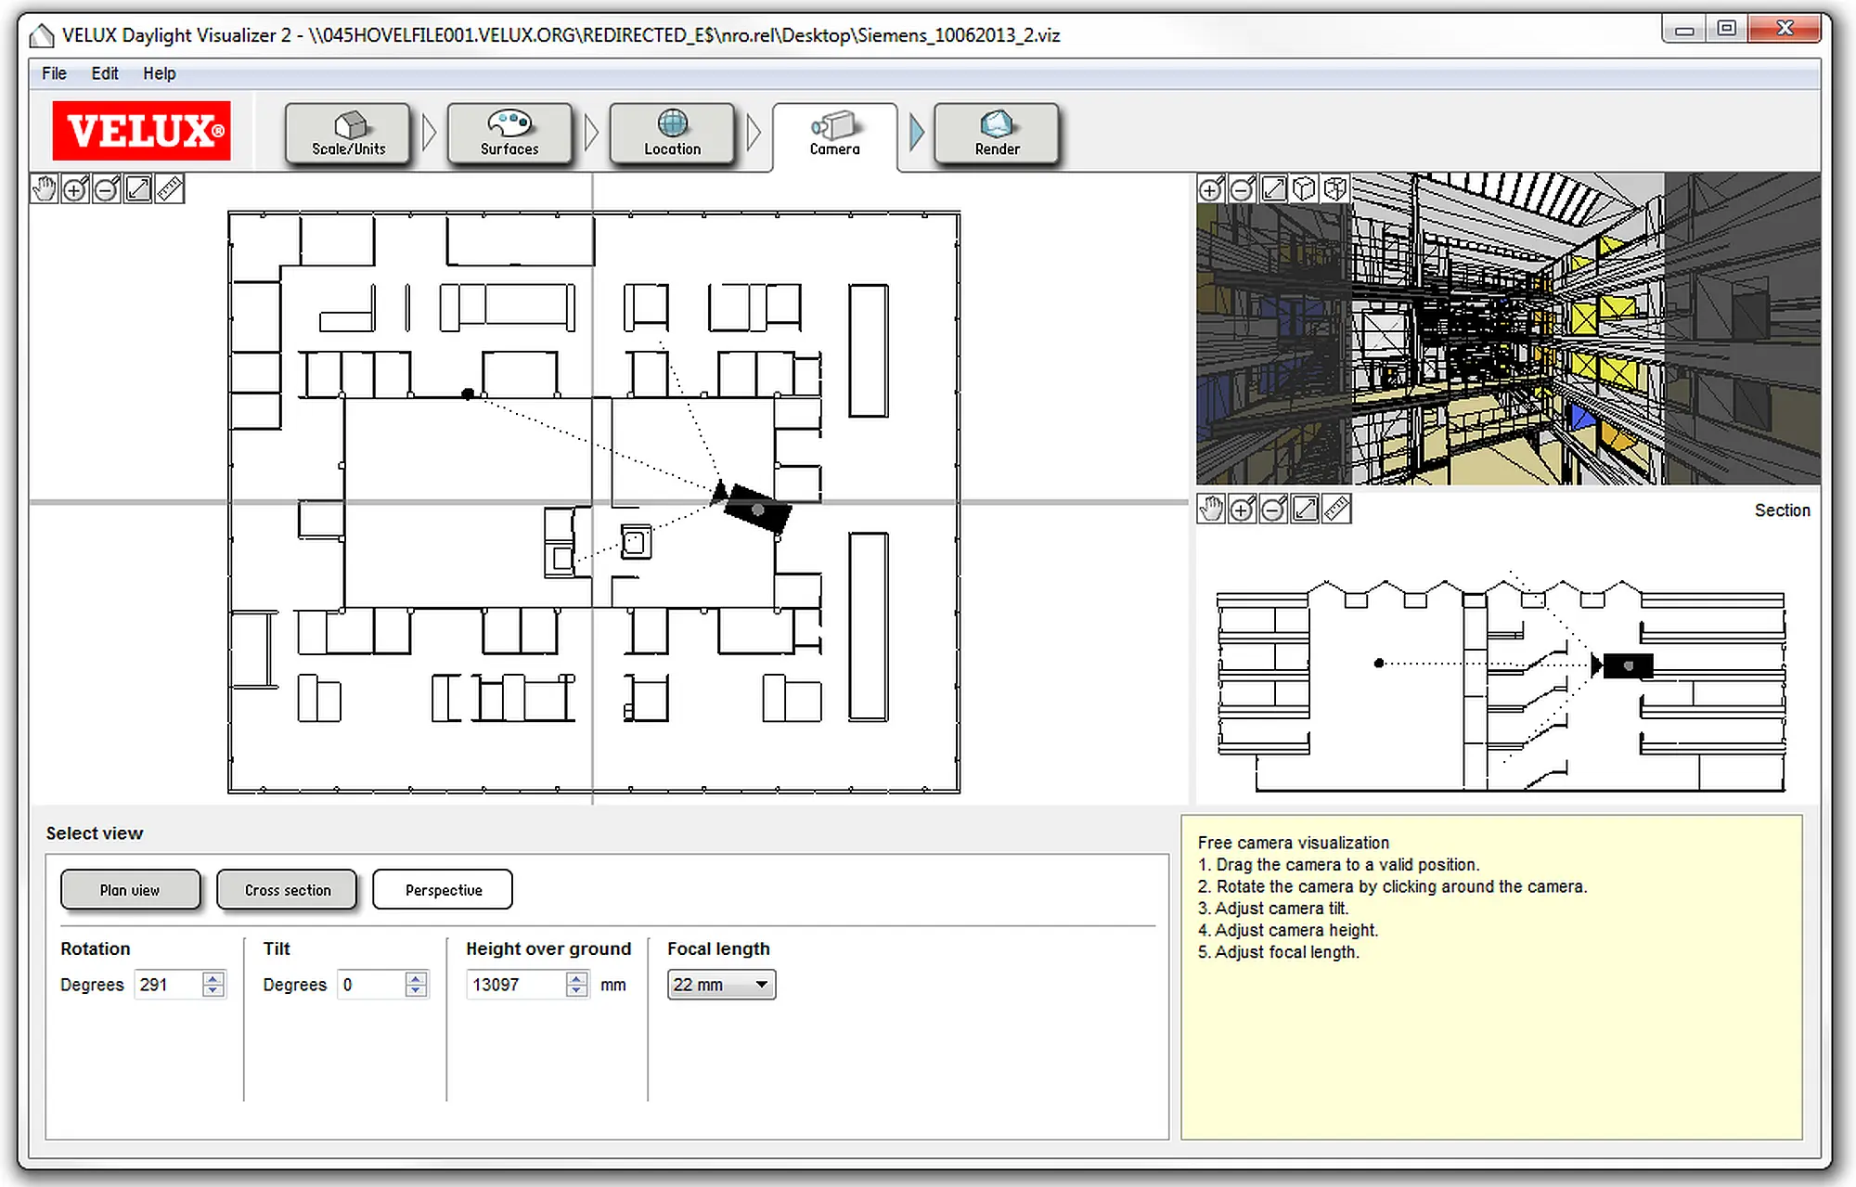This screenshot has width=1856, height=1187.
Task: Go to the Location step
Action: pos(672,135)
